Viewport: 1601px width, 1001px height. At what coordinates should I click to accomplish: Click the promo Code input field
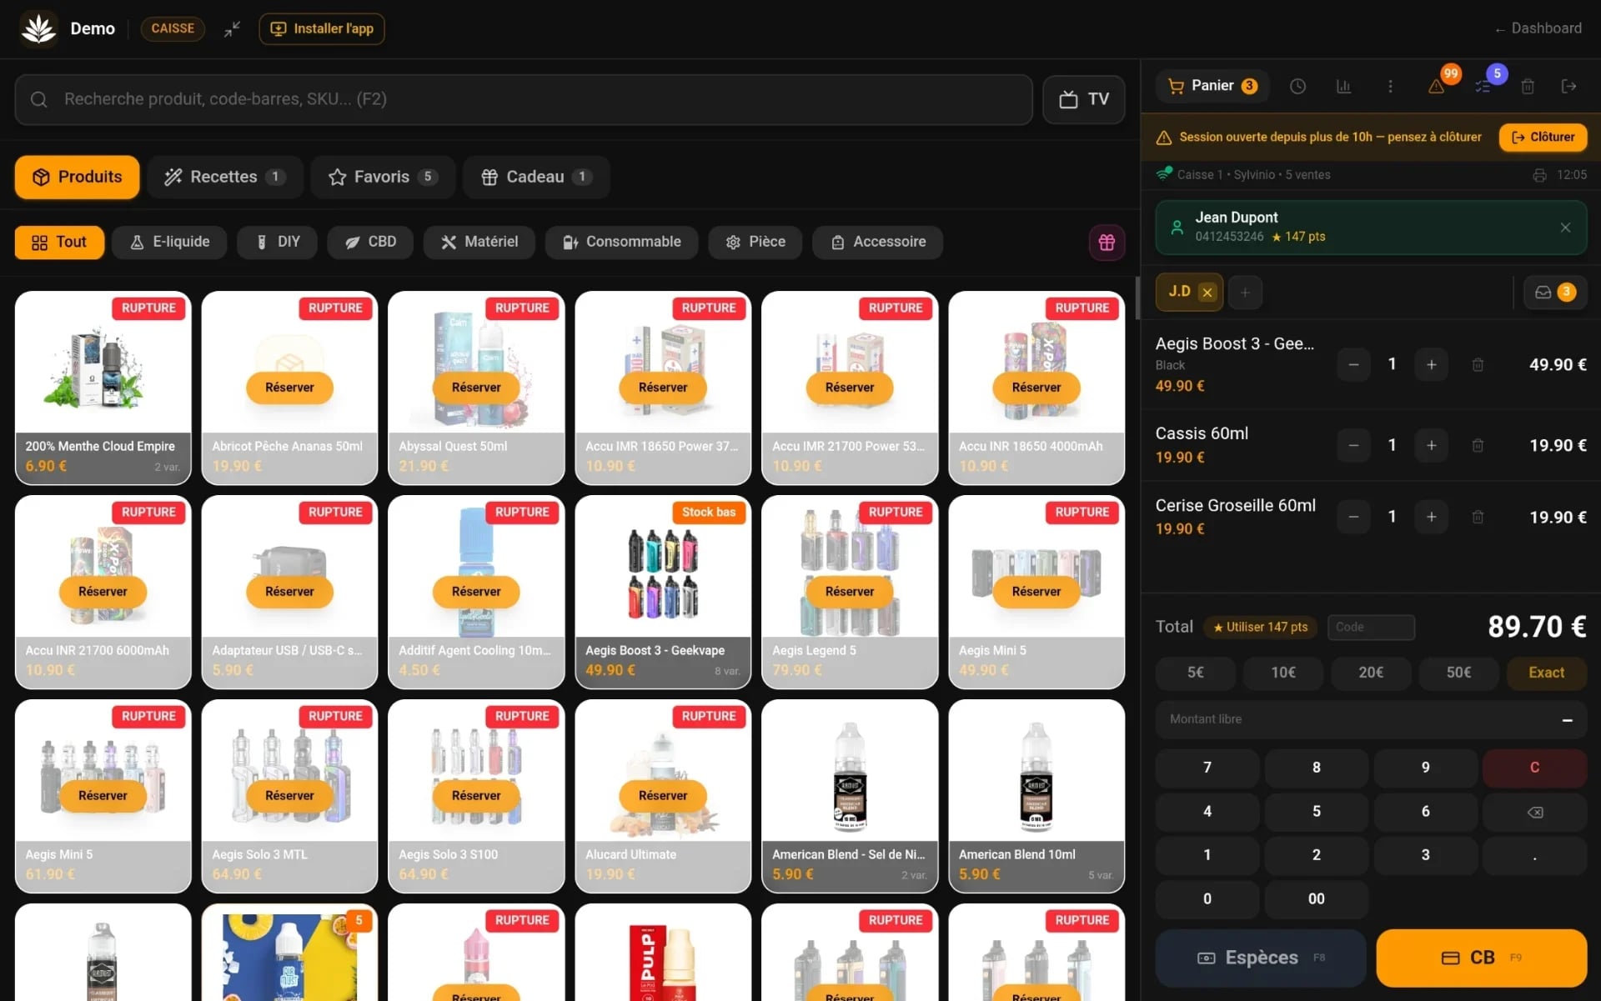coord(1371,627)
